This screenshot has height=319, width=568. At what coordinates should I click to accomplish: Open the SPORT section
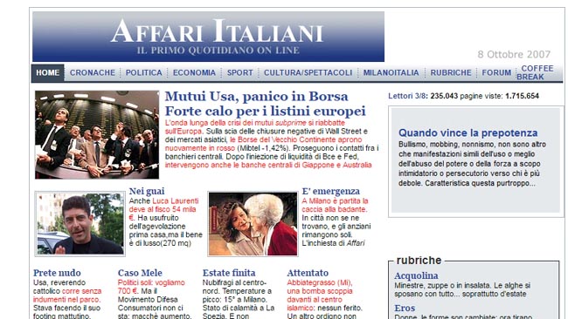tap(239, 72)
